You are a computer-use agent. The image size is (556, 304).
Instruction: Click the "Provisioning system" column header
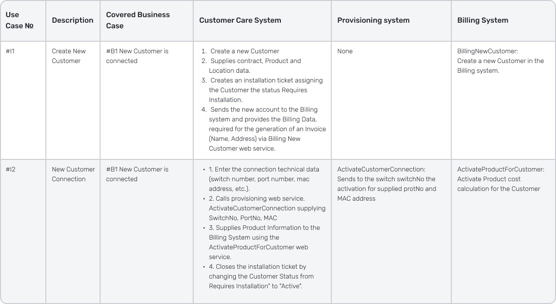click(373, 20)
